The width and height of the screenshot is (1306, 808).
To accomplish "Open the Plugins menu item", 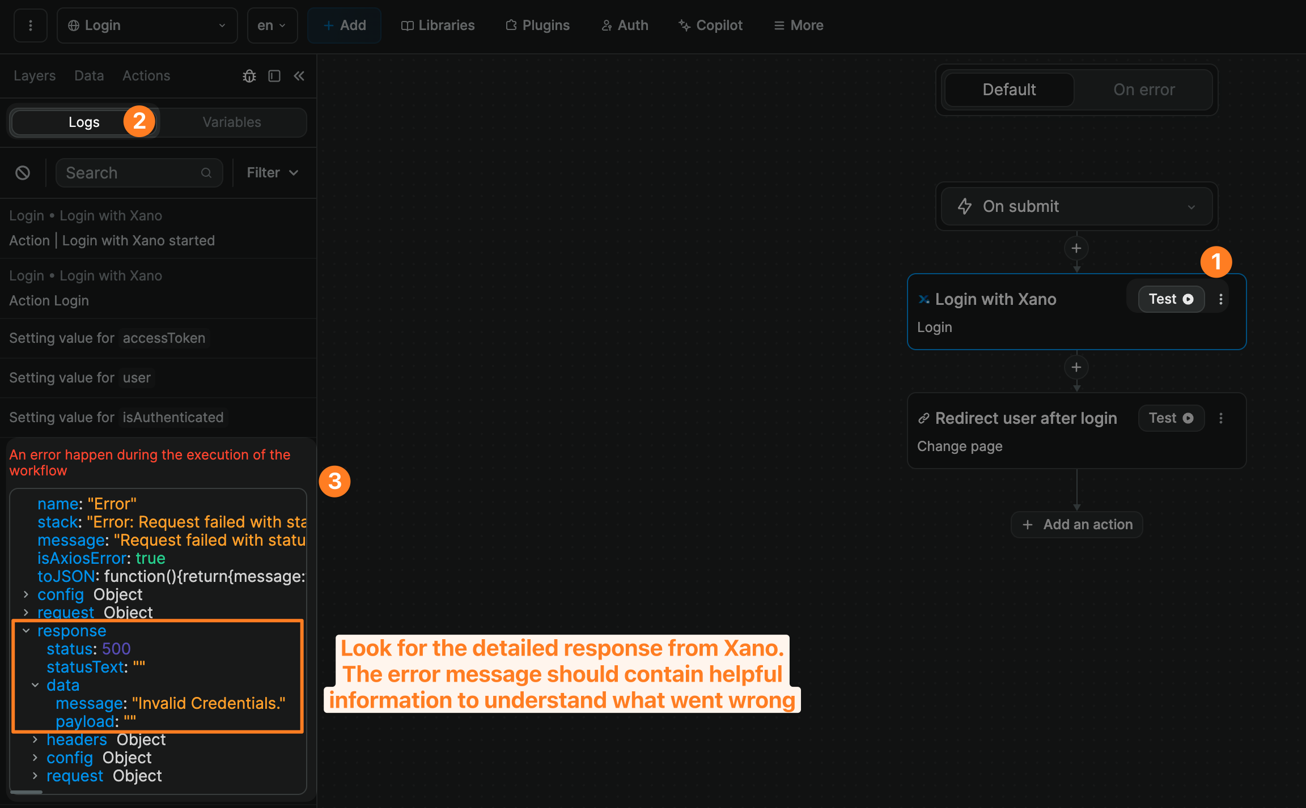I will (x=537, y=25).
